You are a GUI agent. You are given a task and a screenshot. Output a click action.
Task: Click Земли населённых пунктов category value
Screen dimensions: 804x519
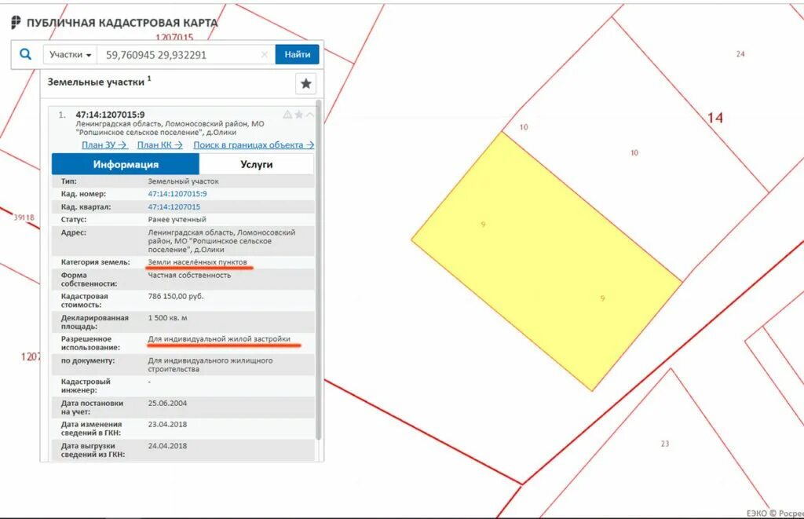pyautogui.click(x=197, y=262)
